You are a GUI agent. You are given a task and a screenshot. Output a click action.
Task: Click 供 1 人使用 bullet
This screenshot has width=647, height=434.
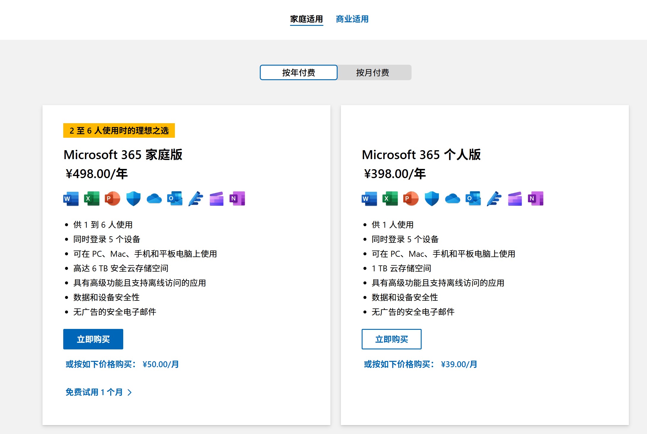coord(393,225)
